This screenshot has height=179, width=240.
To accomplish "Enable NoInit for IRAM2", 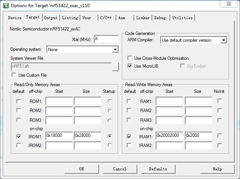I will 220,146.
